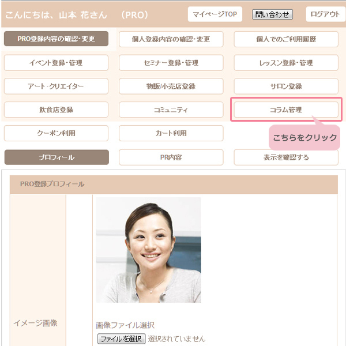Image resolution: width=346 pixels, height=346 pixels.
Task: Switch to the プロフィール tab
Action: tap(57, 157)
